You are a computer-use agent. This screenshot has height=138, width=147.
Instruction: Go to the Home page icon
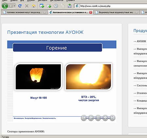click(x=34, y=6)
